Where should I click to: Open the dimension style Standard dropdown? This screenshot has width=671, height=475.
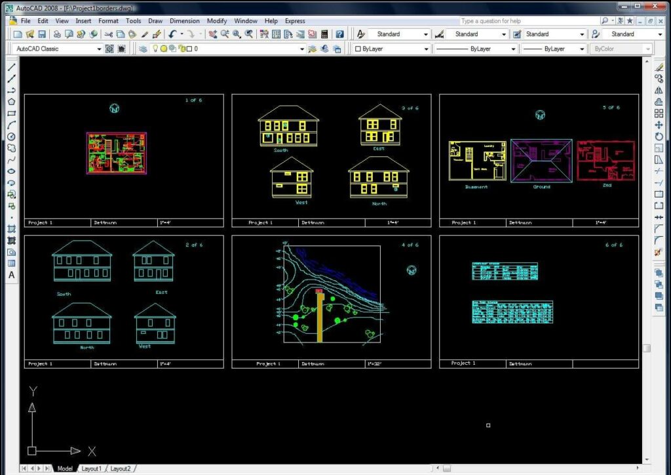(x=504, y=34)
